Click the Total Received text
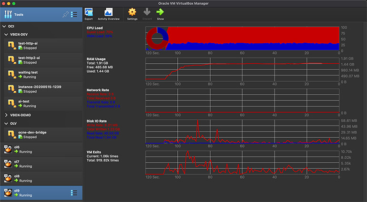This screenshot has height=202, width=367. (x=101, y=98)
